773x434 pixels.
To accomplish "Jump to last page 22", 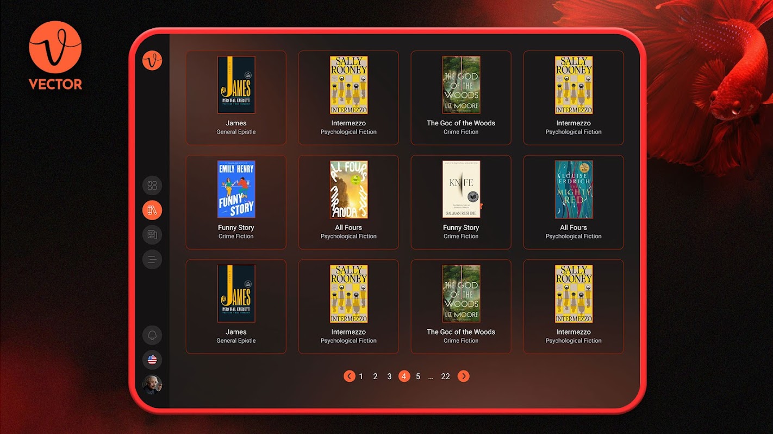I will [446, 376].
